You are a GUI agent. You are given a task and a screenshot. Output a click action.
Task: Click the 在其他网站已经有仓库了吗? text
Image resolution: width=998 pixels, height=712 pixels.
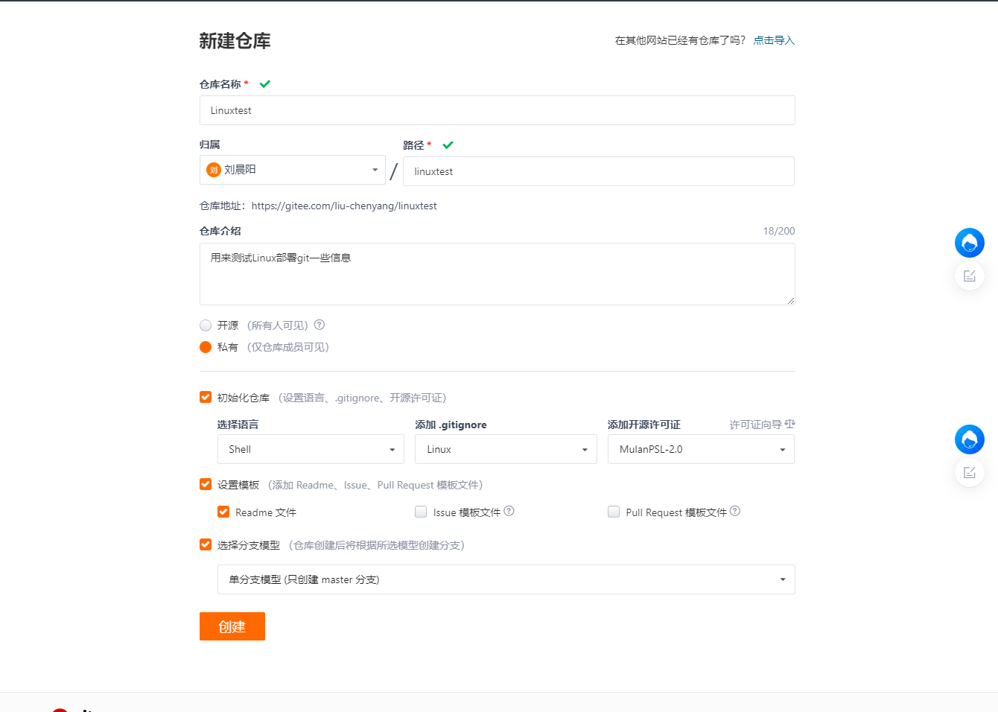tap(680, 40)
